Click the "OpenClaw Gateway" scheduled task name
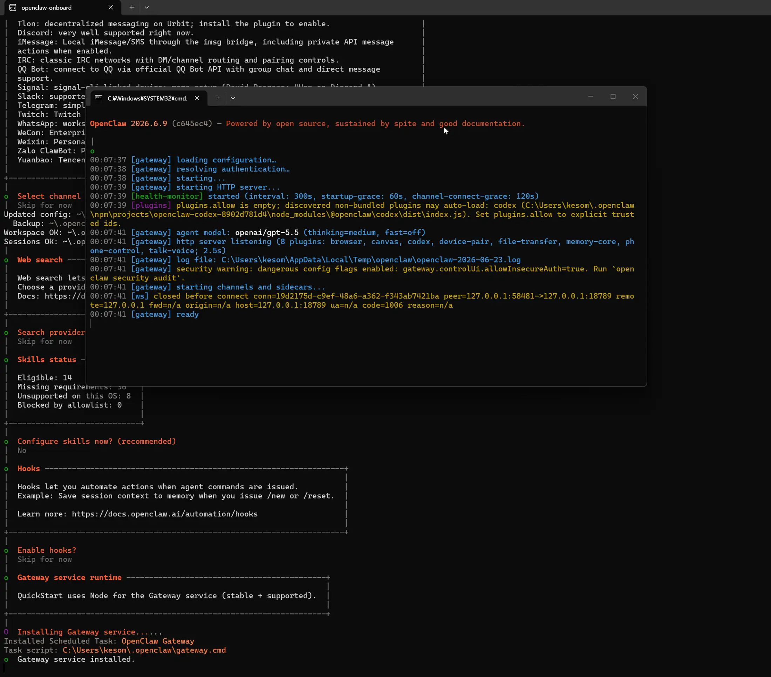The image size is (771, 677). click(x=158, y=641)
